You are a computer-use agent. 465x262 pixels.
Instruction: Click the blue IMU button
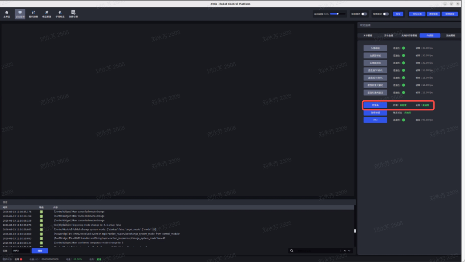coord(375,120)
